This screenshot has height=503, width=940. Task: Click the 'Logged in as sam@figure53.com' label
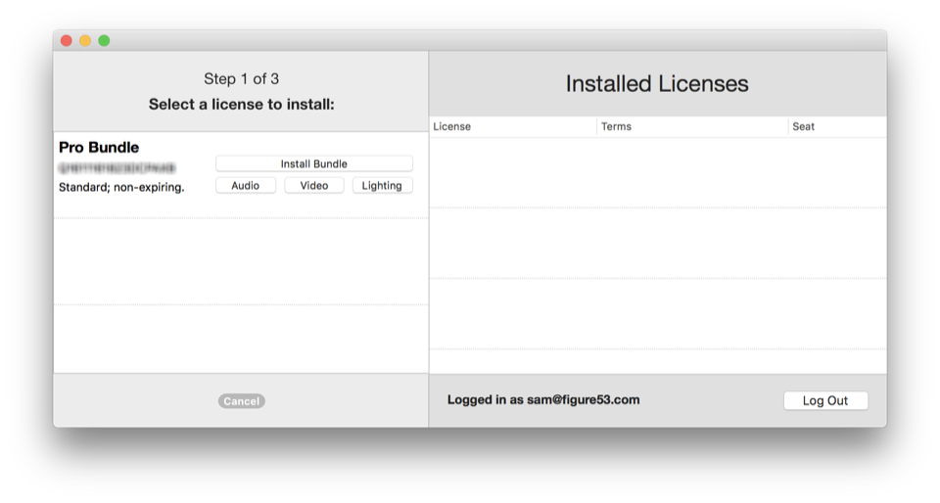[542, 399]
